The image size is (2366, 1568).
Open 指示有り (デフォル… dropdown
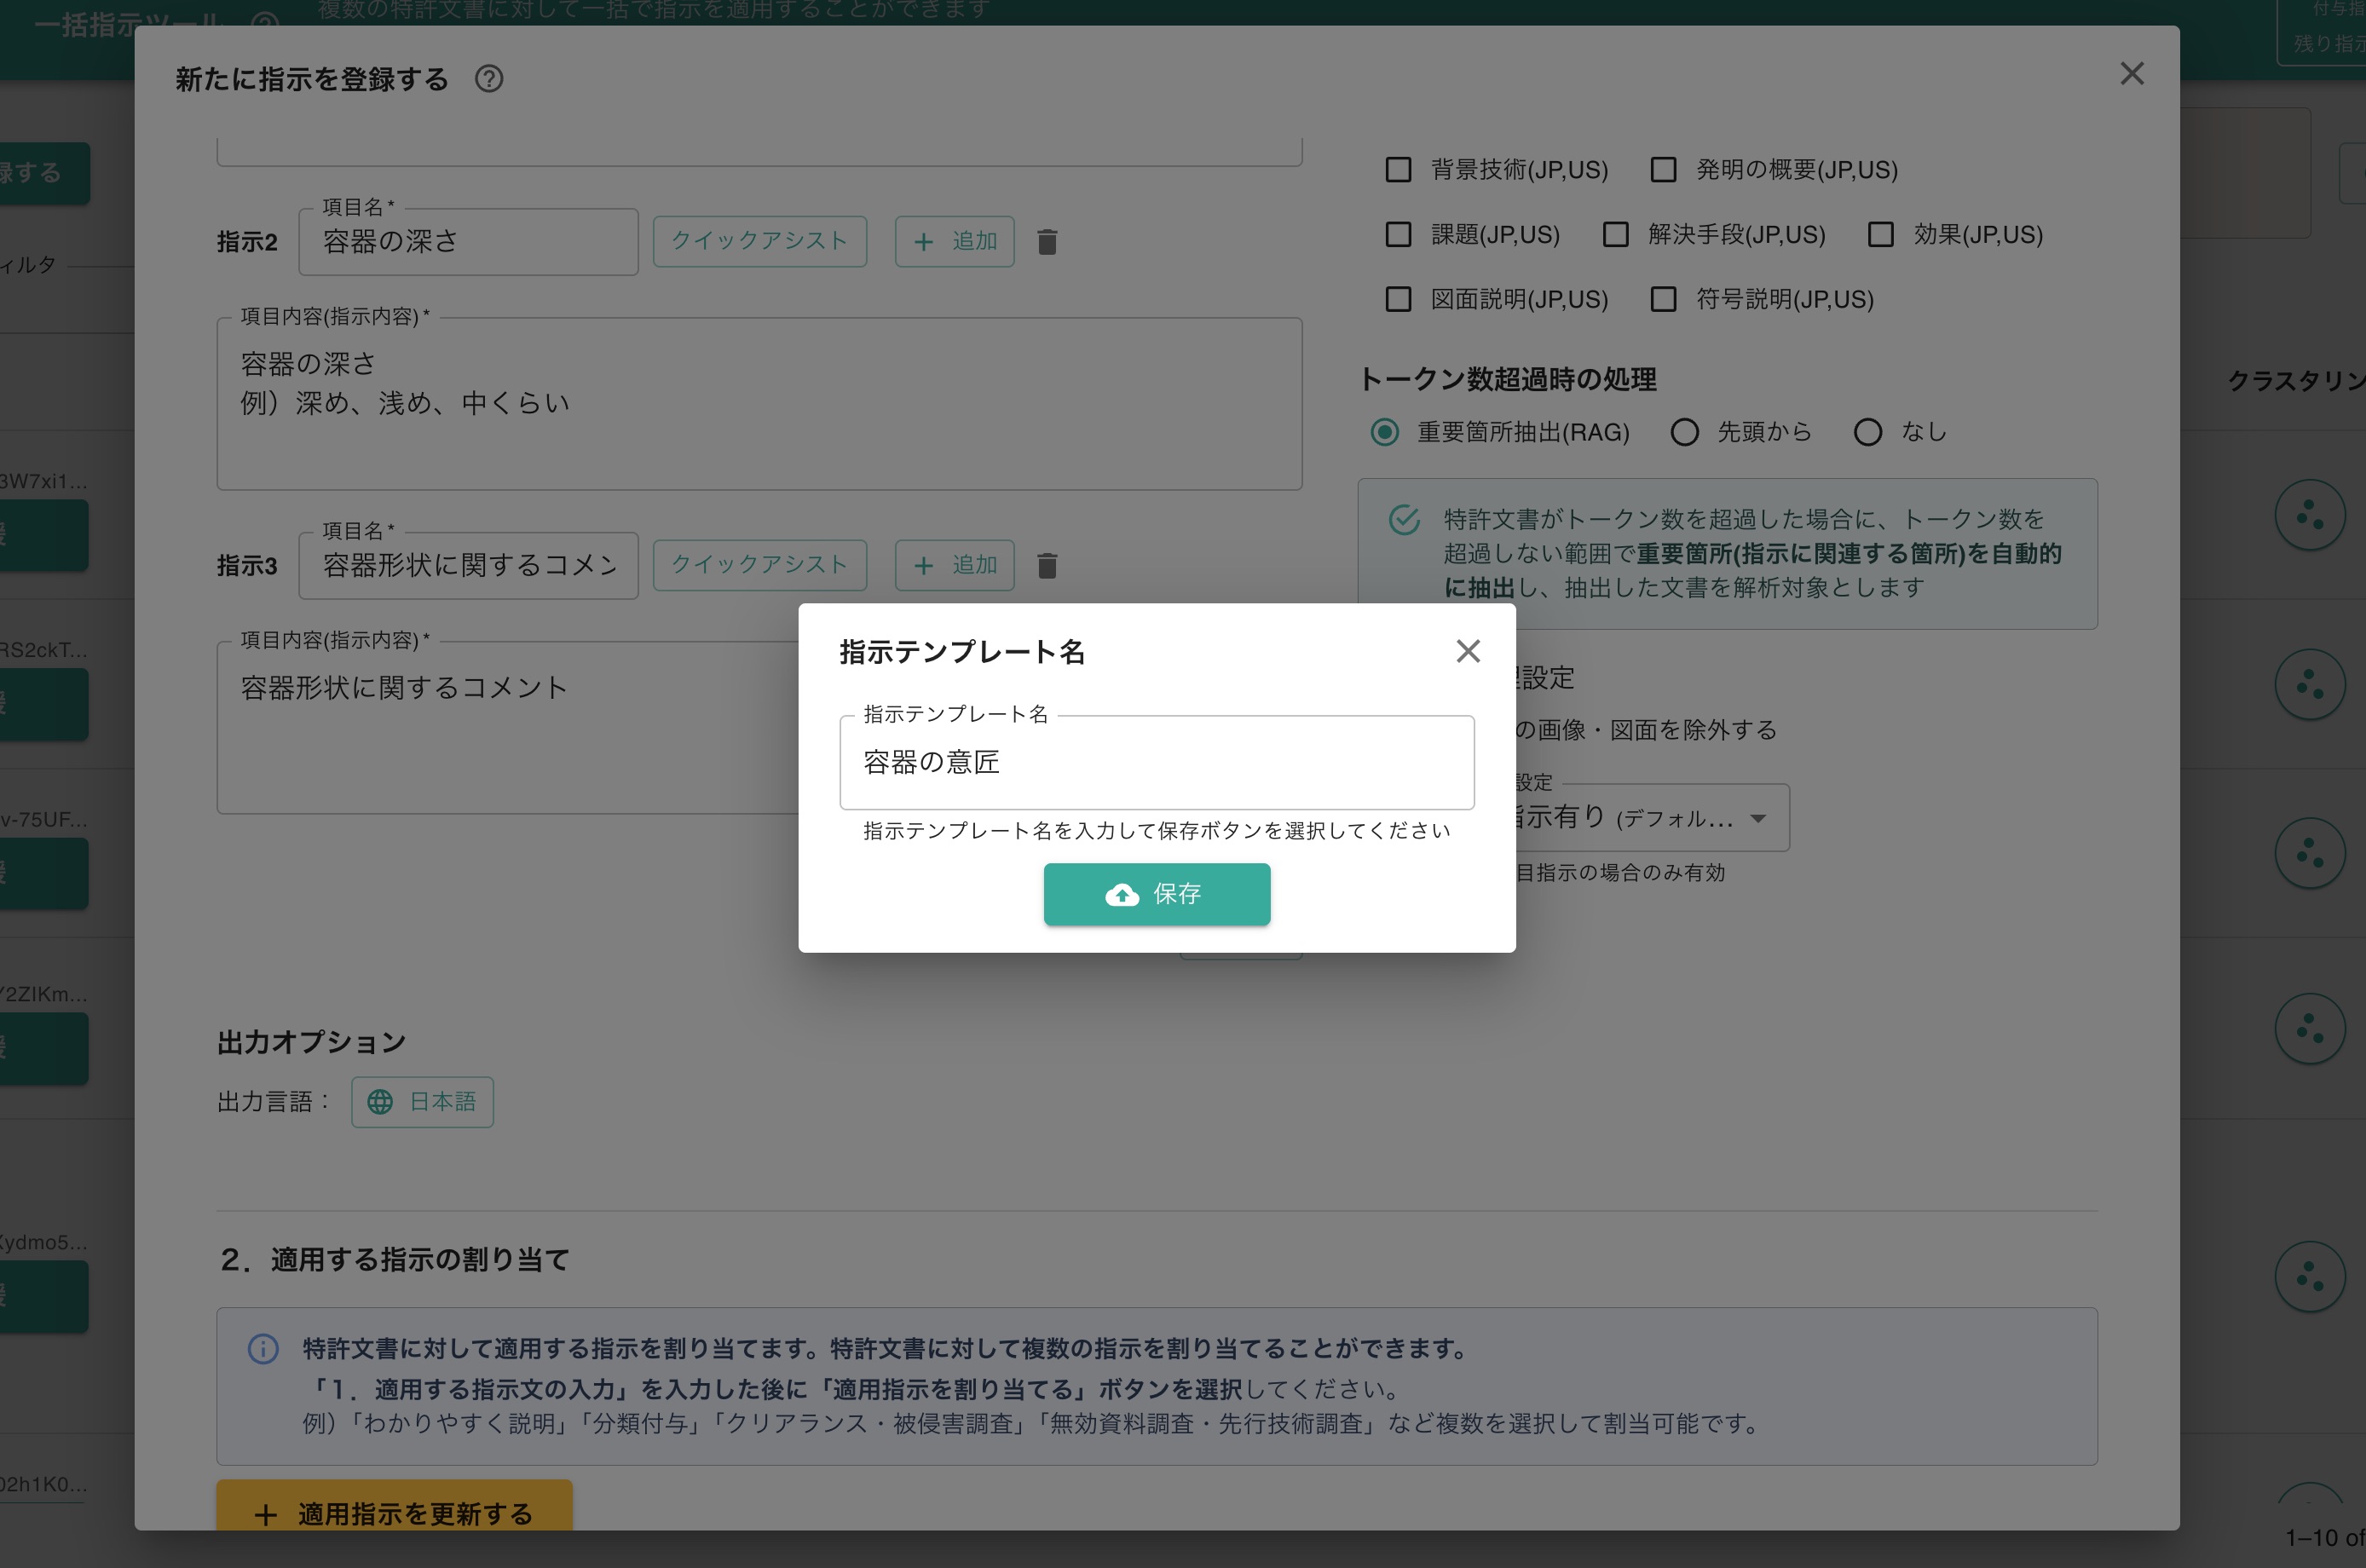(x=1652, y=818)
